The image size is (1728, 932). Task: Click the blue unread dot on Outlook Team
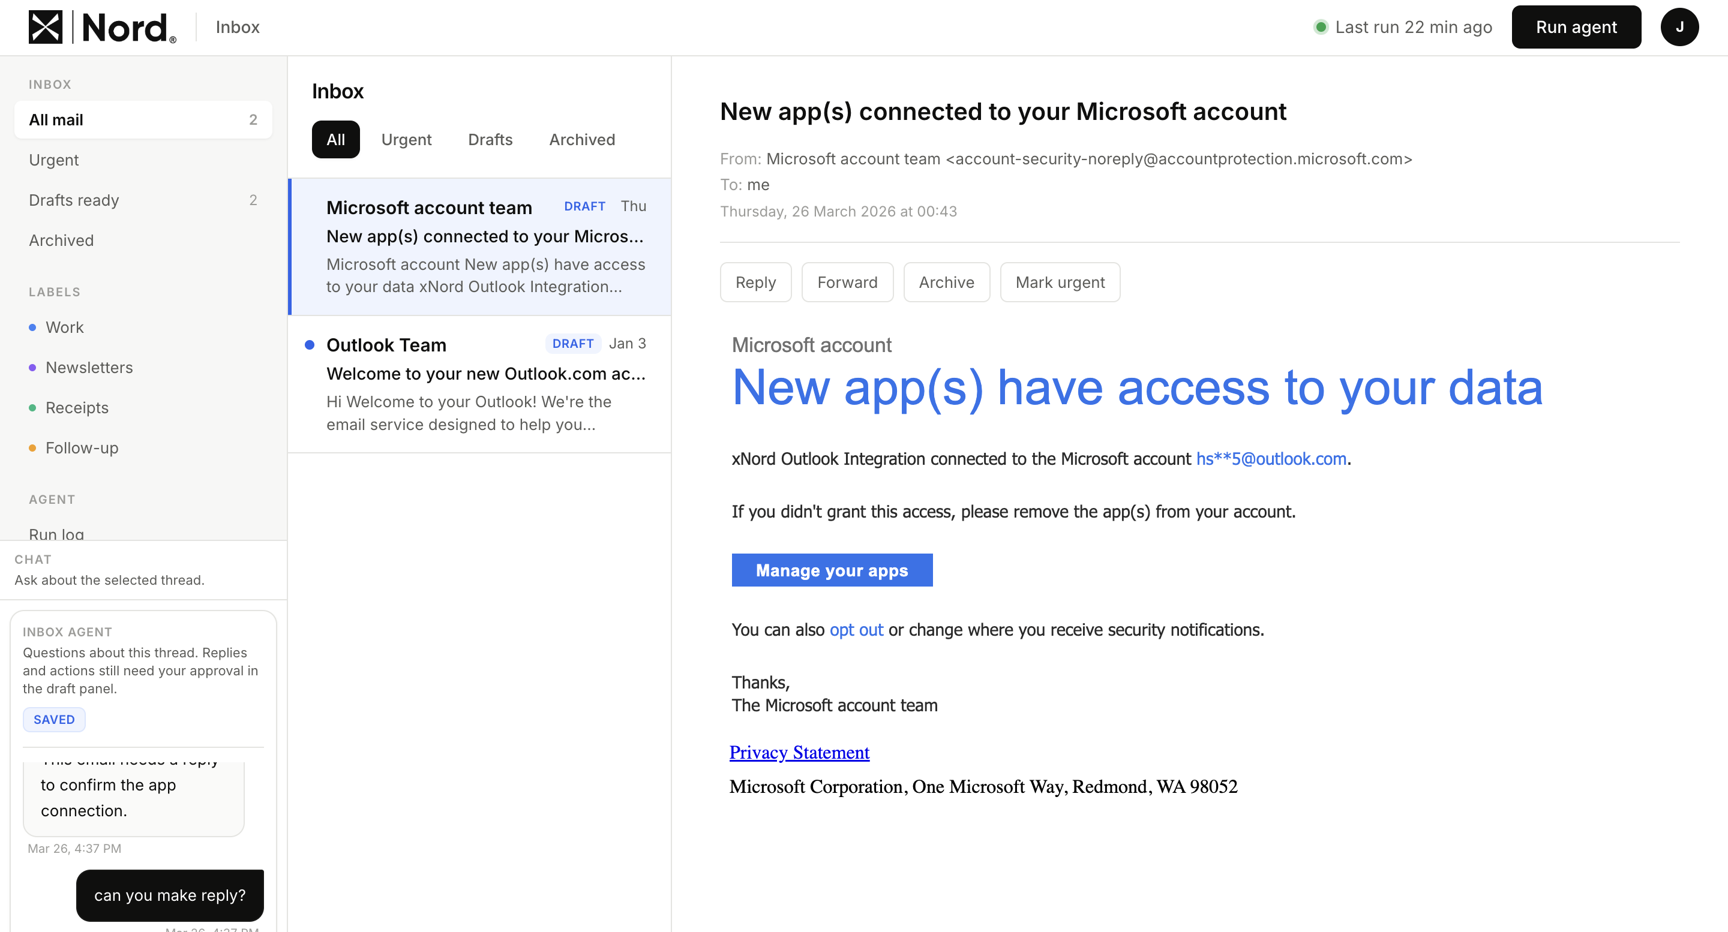pyautogui.click(x=309, y=345)
